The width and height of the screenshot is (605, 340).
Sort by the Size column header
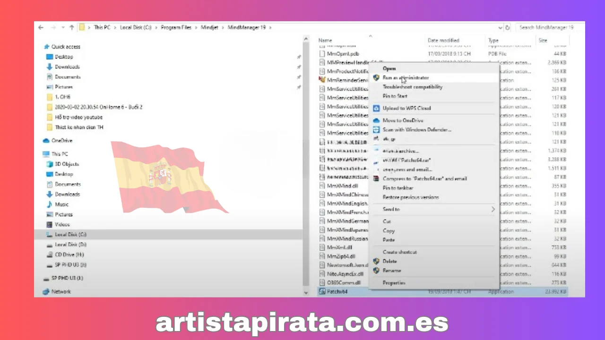coord(543,41)
